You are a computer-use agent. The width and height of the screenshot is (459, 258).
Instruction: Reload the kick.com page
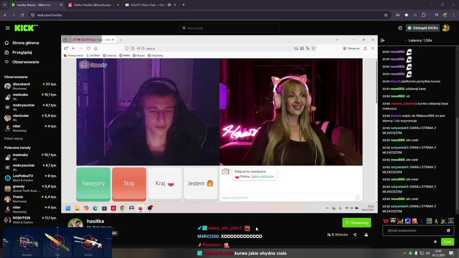coord(22,15)
